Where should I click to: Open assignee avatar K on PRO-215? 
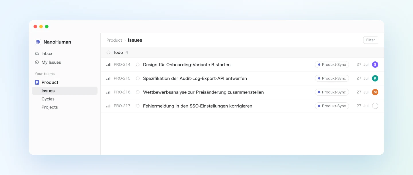tap(375, 78)
